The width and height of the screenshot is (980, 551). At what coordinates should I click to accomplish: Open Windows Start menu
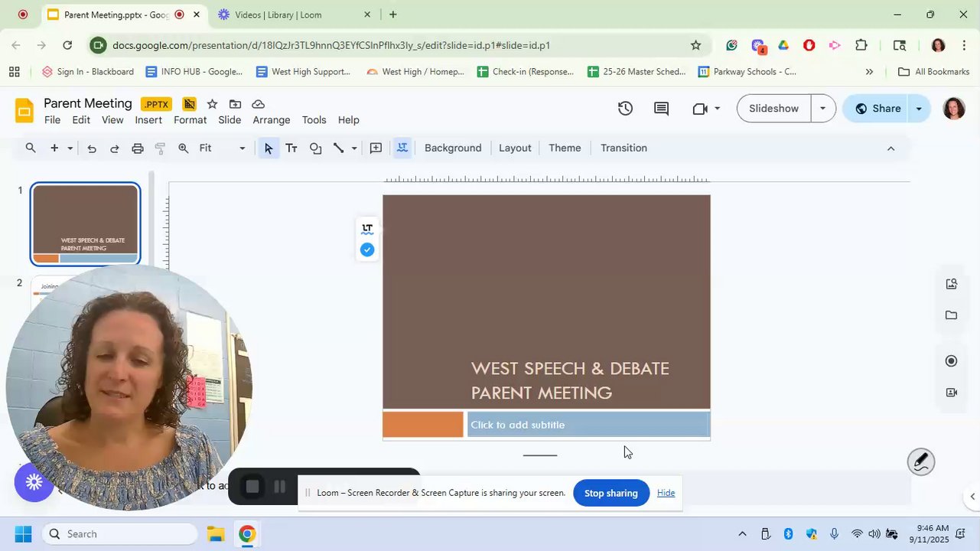tap(23, 534)
